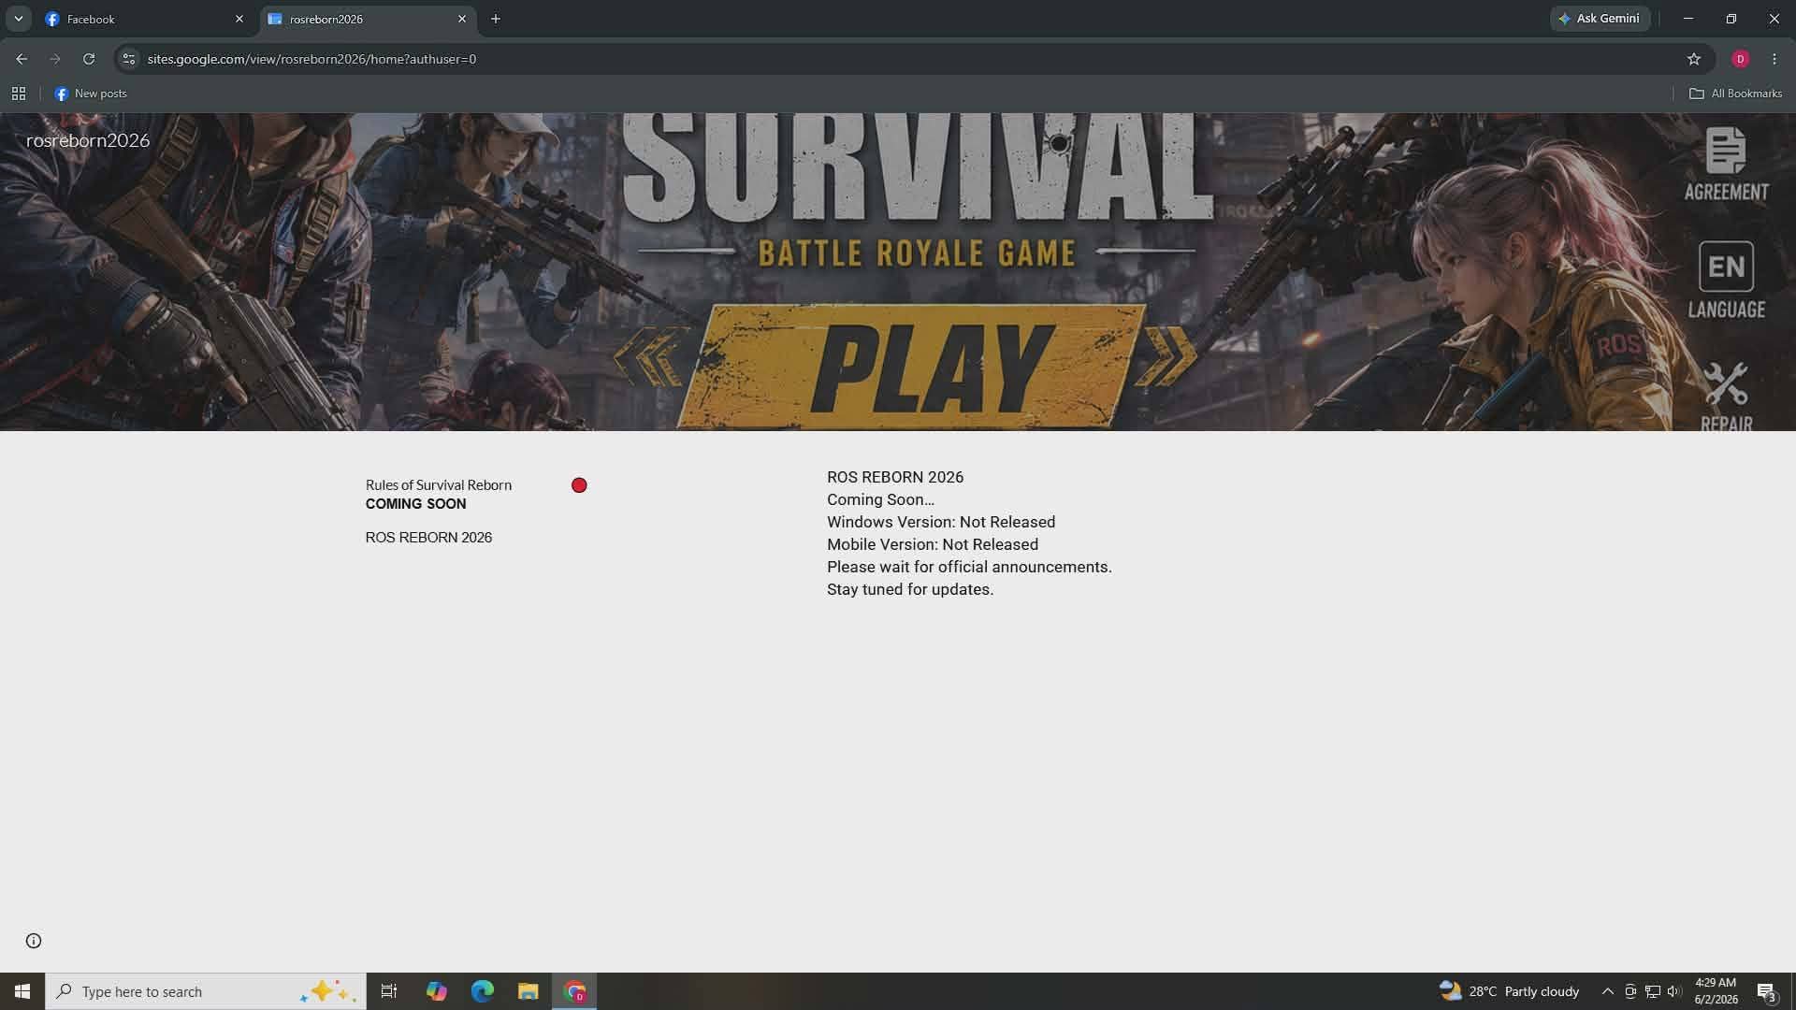Open the Chrome apps grid icon
The height and width of the screenshot is (1010, 1796).
pos(19,94)
